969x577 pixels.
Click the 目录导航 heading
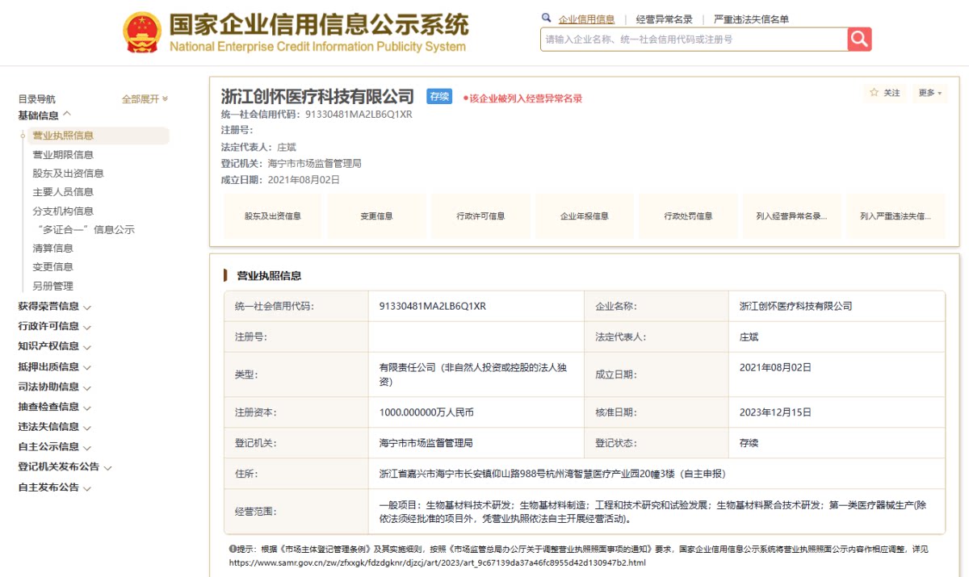pos(37,99)
